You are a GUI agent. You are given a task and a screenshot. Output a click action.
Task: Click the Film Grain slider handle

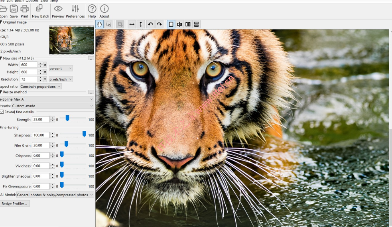pyautogui.click(x=66, y=144)
